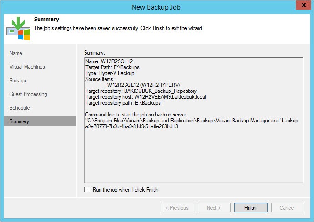
Task: Click the Hyper-V backup wizard icon
Action: click(x=18, y=29)
